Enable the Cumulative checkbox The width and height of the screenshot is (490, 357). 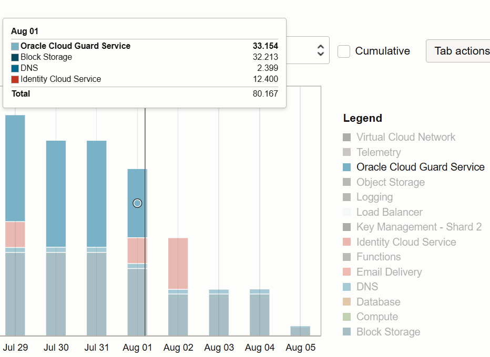click(x=344, y=51)
